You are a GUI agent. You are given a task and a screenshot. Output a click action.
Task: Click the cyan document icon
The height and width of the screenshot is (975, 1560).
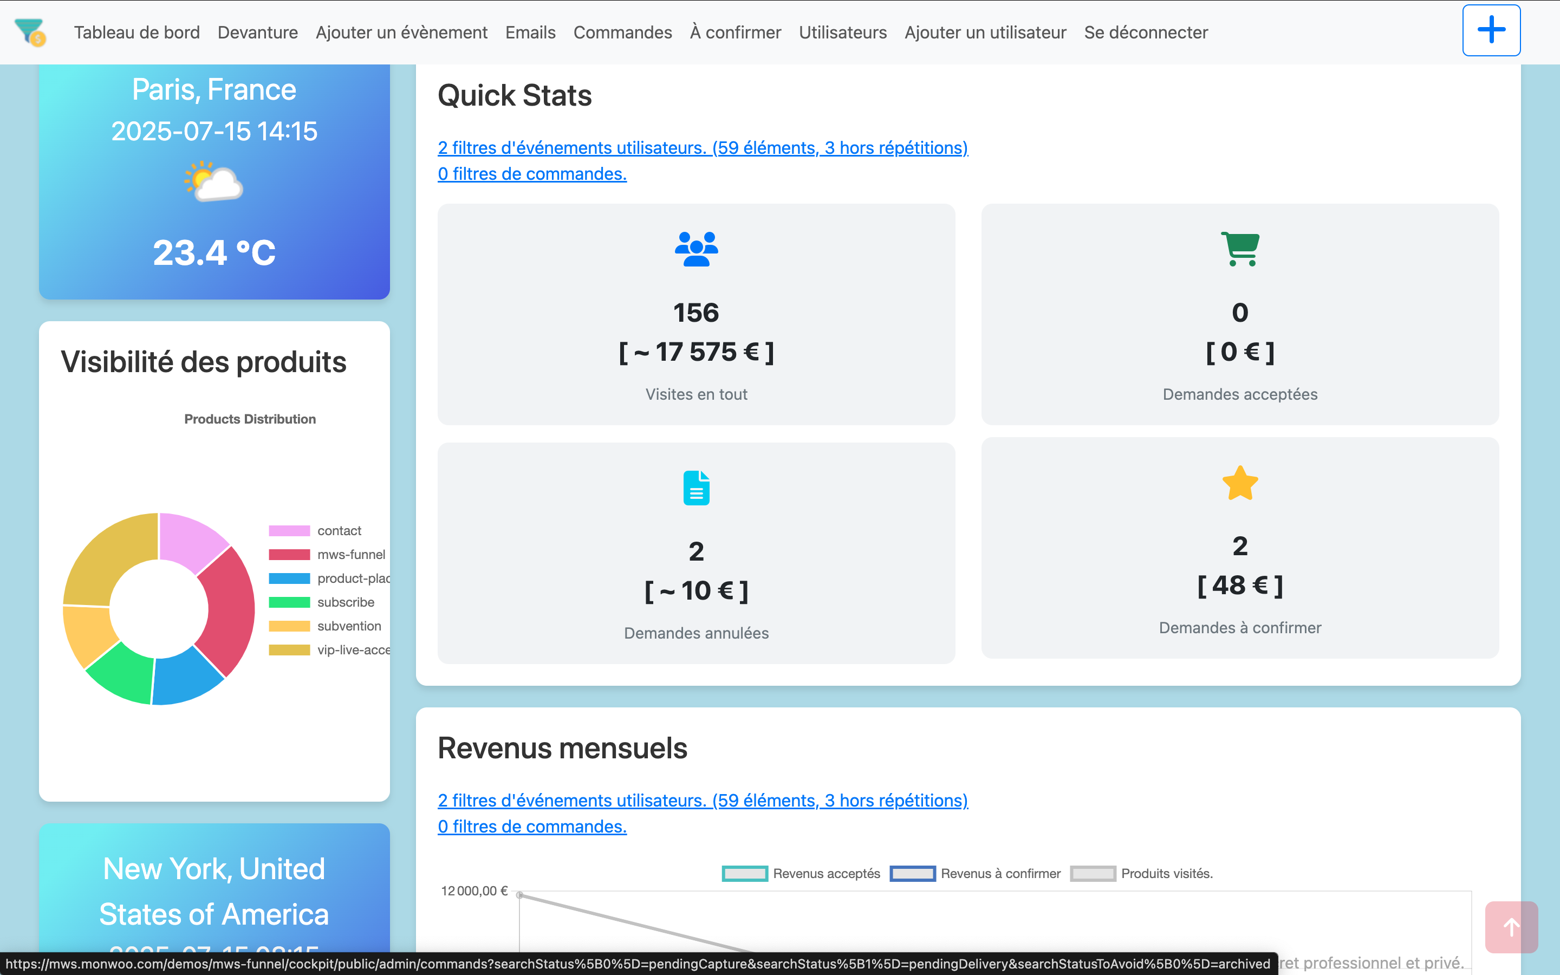pos(696,488)
